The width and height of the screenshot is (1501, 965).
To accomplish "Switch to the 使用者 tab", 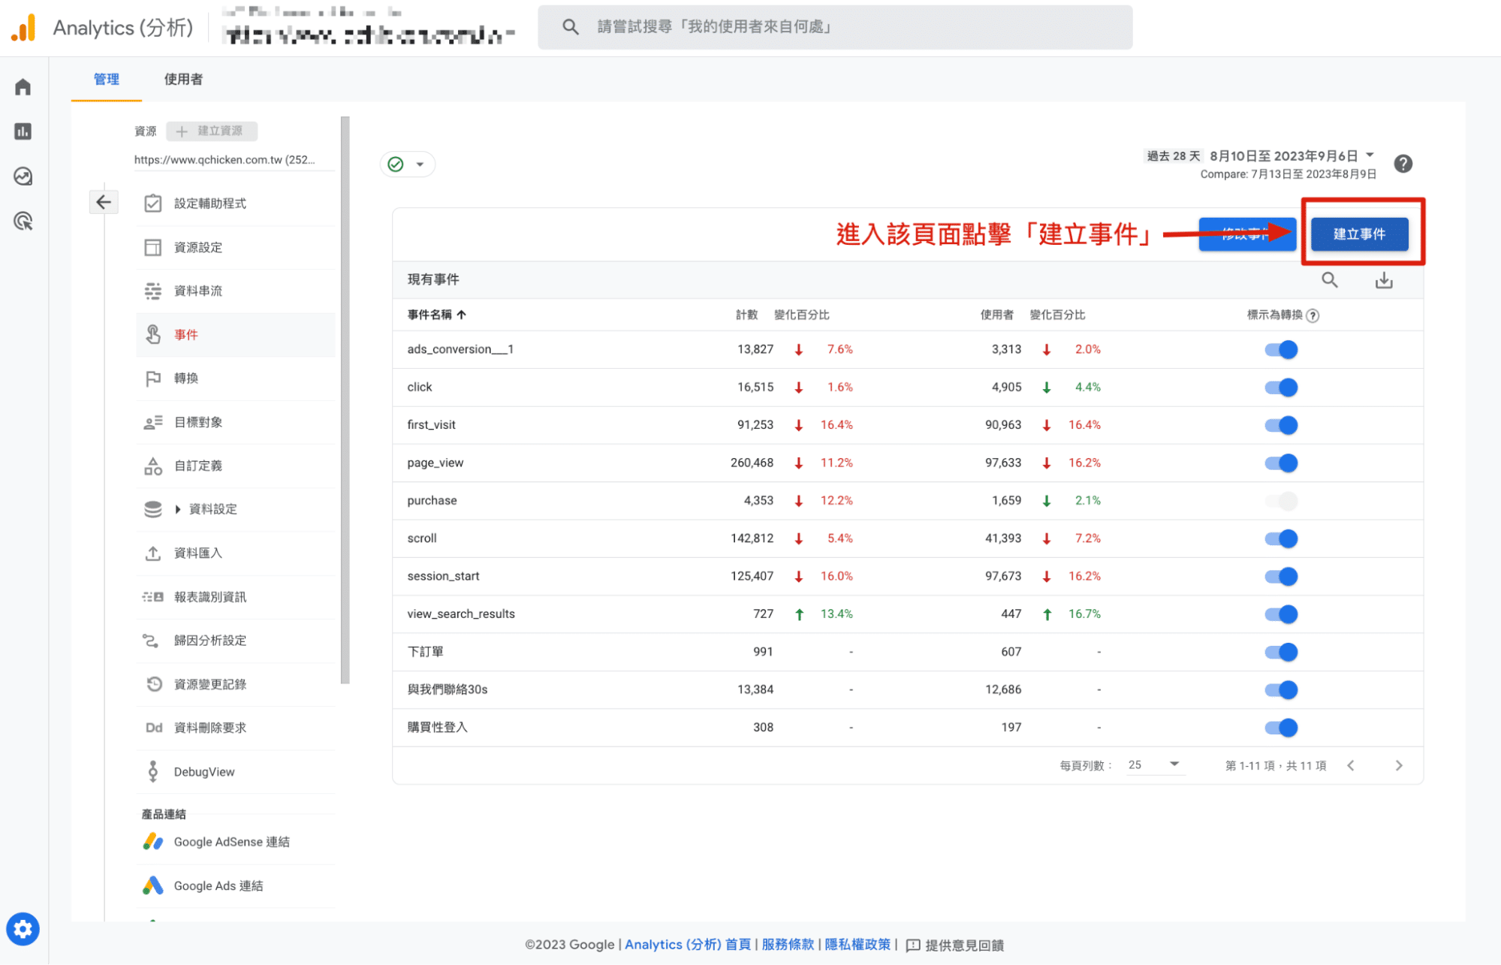I will [x=182, y=79].
